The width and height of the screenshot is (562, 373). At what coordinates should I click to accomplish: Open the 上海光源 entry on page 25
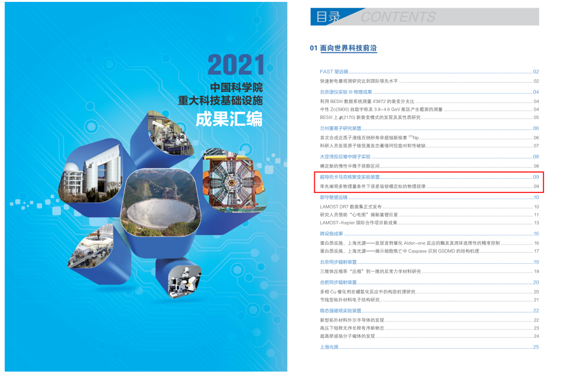point(329,347)
